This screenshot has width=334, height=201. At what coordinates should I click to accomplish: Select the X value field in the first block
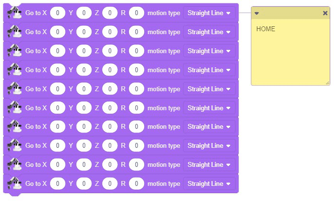coord(57,13)
